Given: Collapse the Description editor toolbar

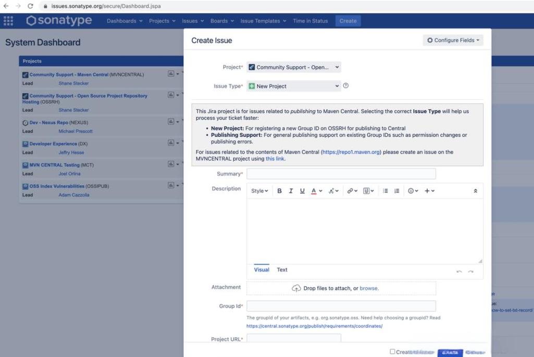Looking at the screenshot, I should click(476, 191).
